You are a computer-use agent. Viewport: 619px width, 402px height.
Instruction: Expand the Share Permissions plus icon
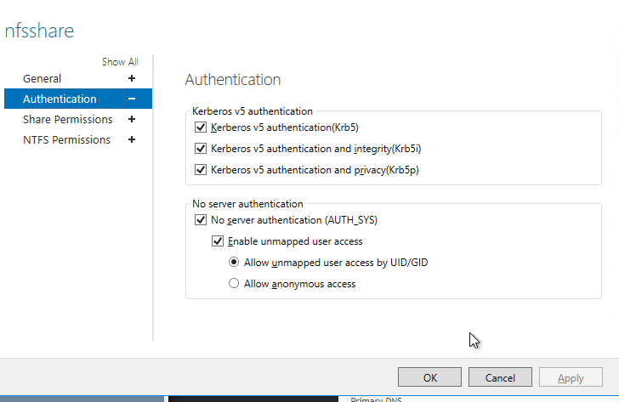click(132, 119)
